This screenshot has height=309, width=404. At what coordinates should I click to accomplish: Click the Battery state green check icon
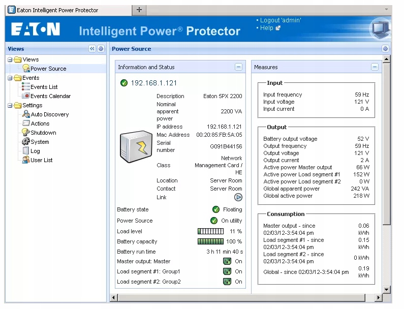coord(216,209)
